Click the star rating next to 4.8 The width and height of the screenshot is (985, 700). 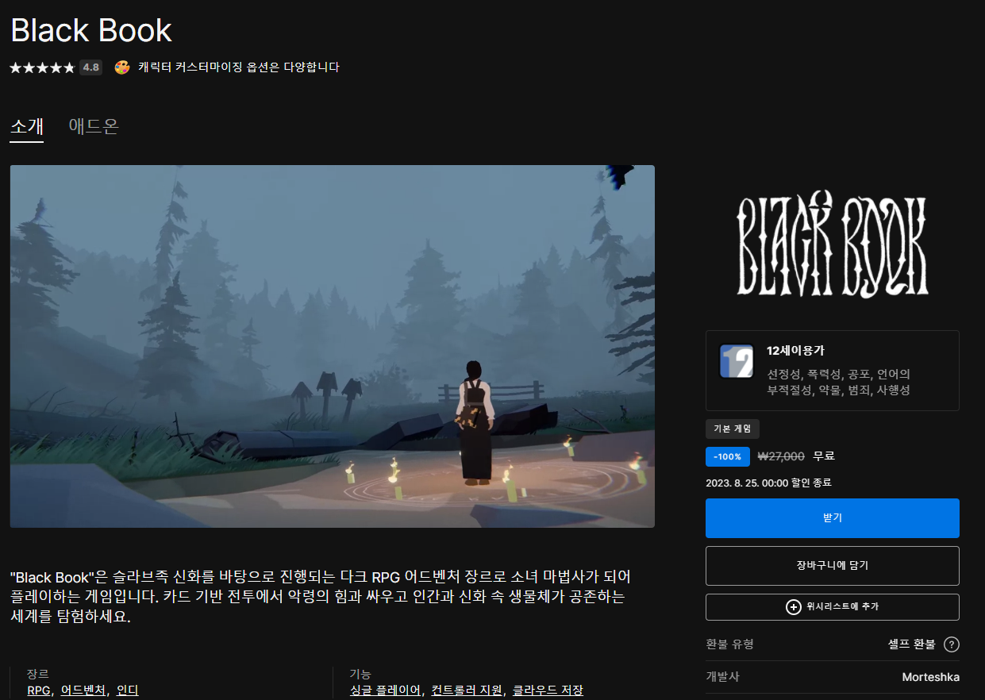(x=42, y=67)
